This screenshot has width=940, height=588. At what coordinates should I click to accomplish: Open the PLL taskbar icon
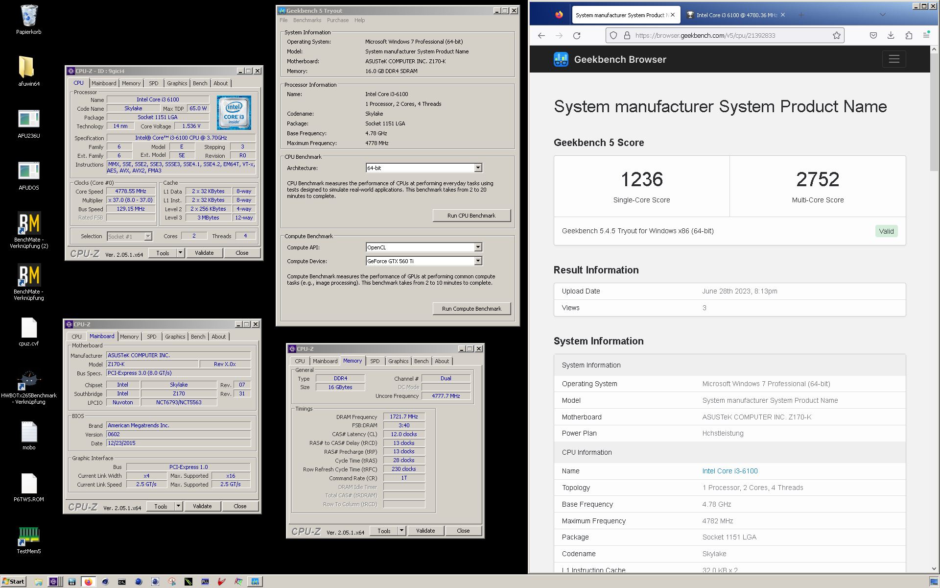(205, 582)
